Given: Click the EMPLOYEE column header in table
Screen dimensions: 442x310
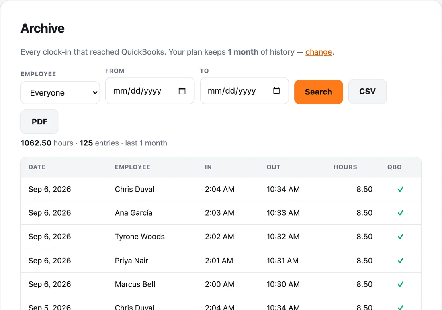Looking at the screenshot, I should [x=133, y=167].
